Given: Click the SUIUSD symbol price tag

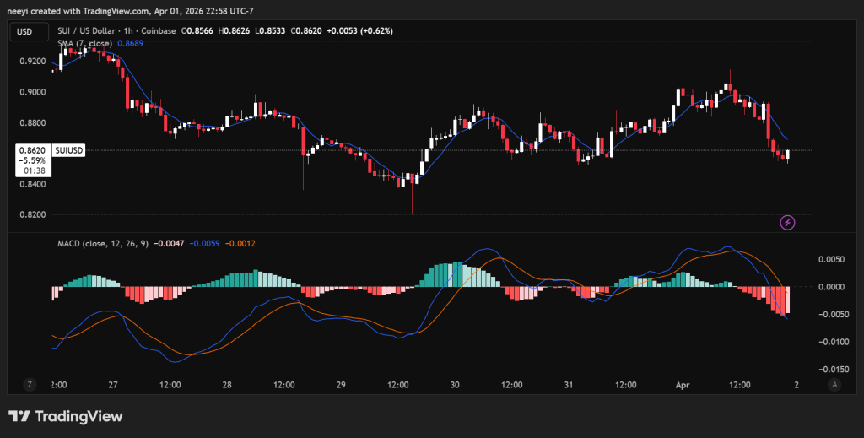Looking at the screenshot, I should tap(68, 149).
